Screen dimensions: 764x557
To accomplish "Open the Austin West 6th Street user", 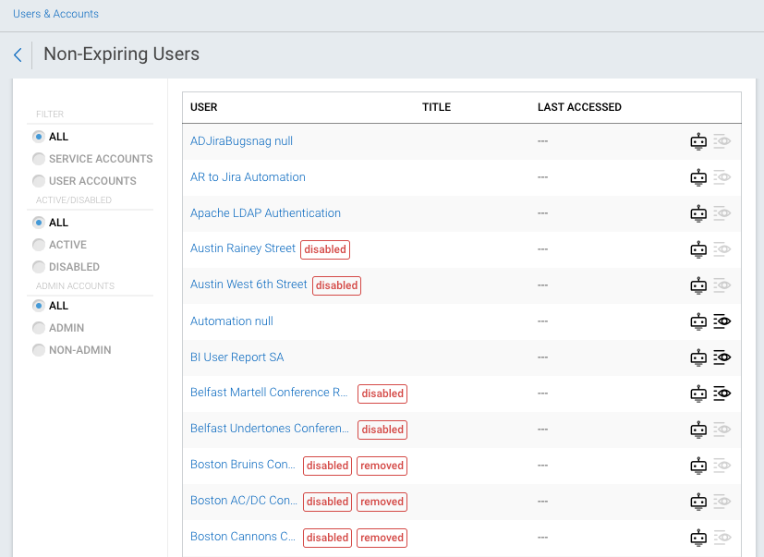I will tap(249, 285).
